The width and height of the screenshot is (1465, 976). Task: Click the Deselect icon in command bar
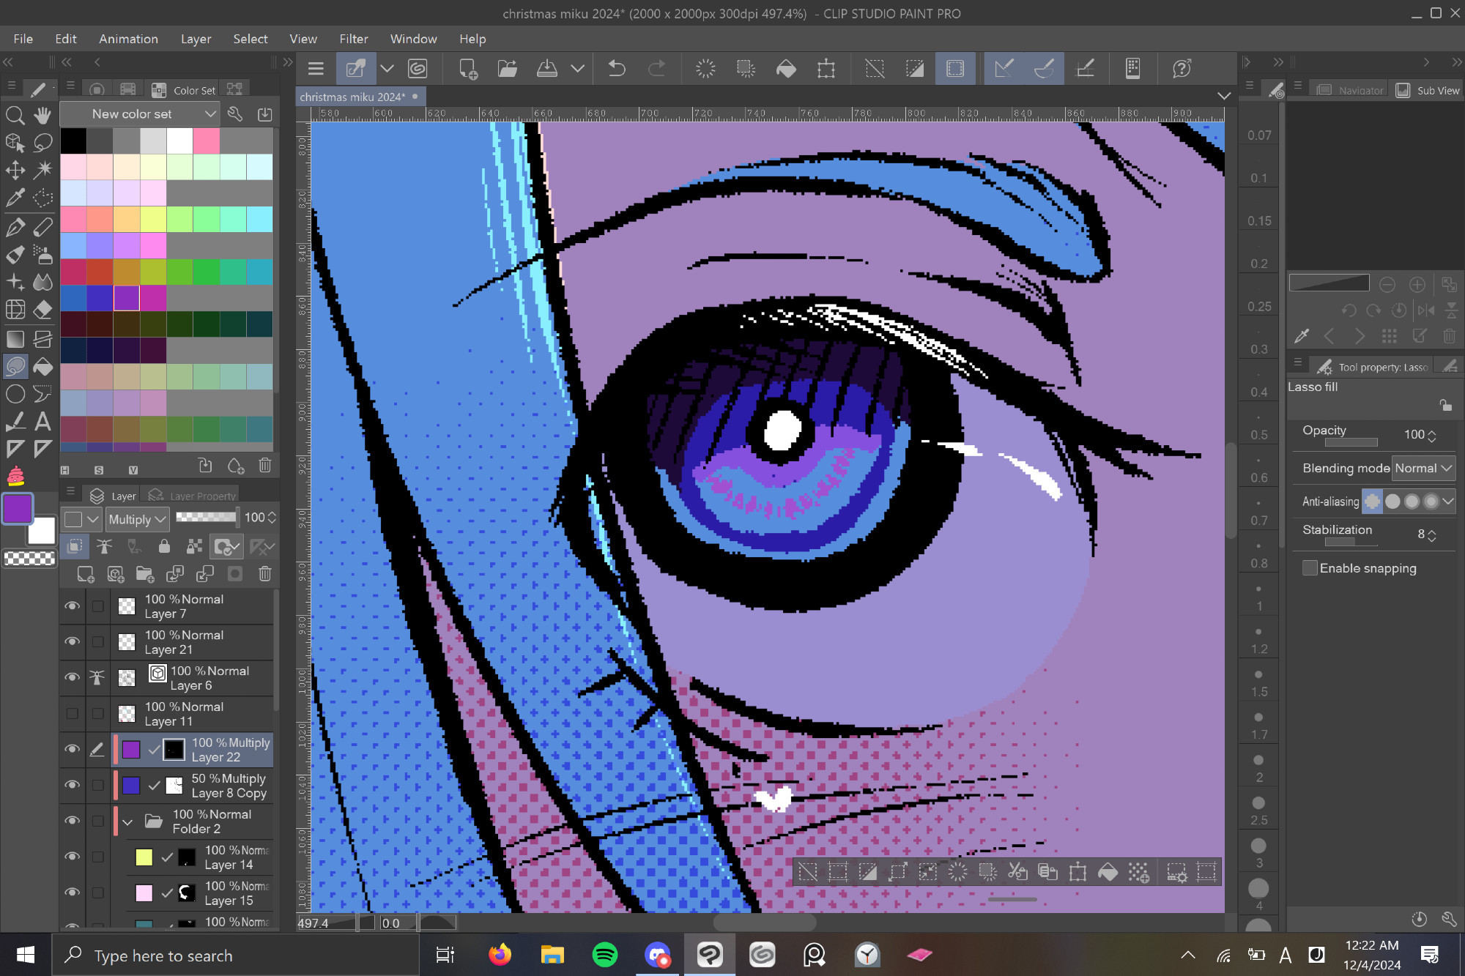pos(875,69)
